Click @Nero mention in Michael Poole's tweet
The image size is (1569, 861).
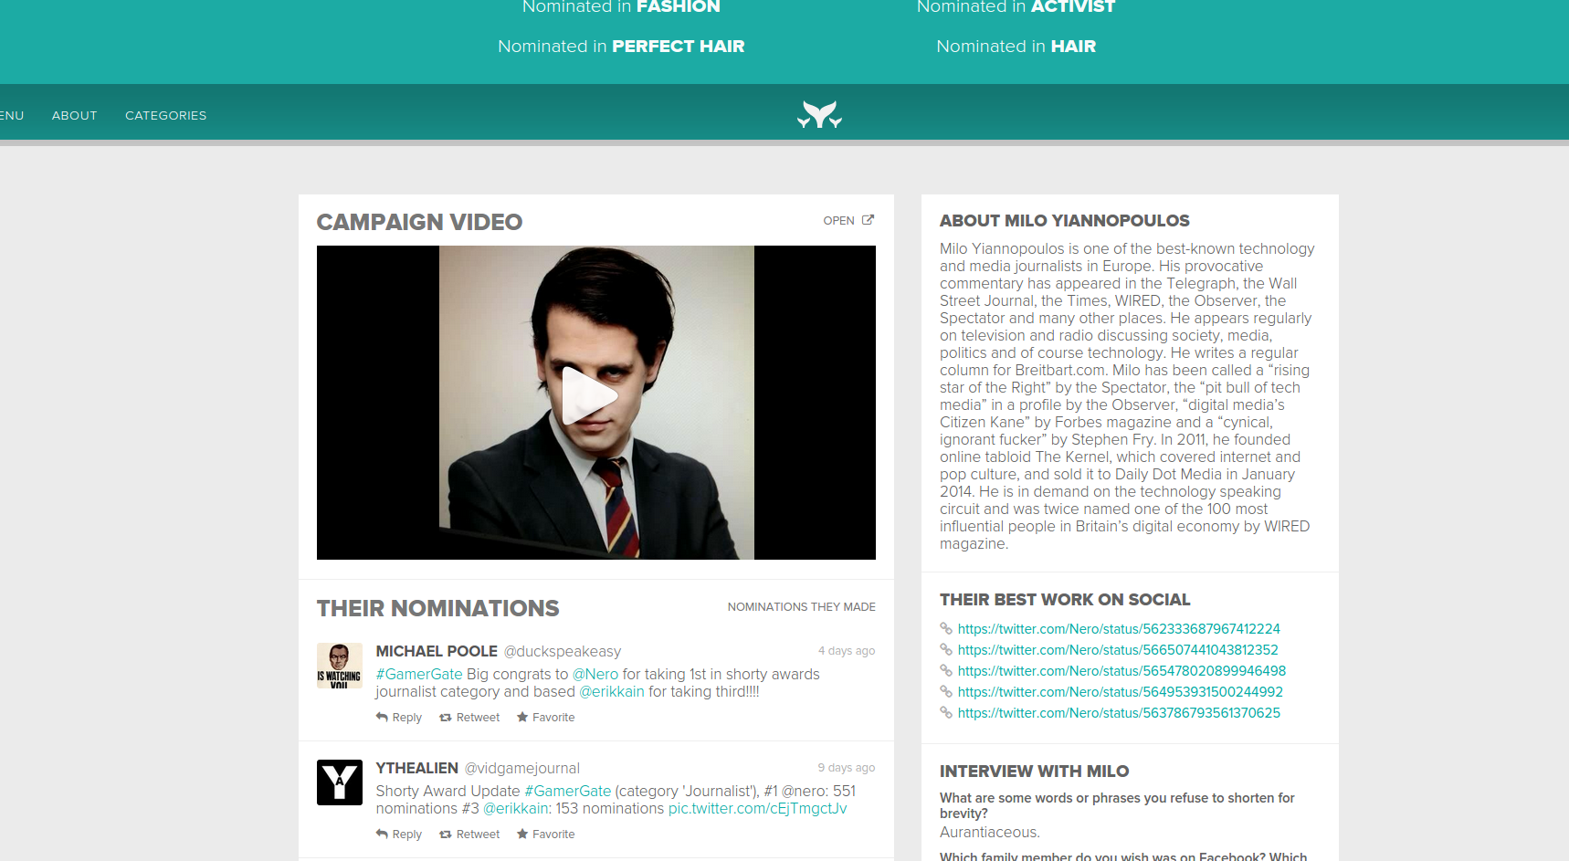click(x=595, y=674)
